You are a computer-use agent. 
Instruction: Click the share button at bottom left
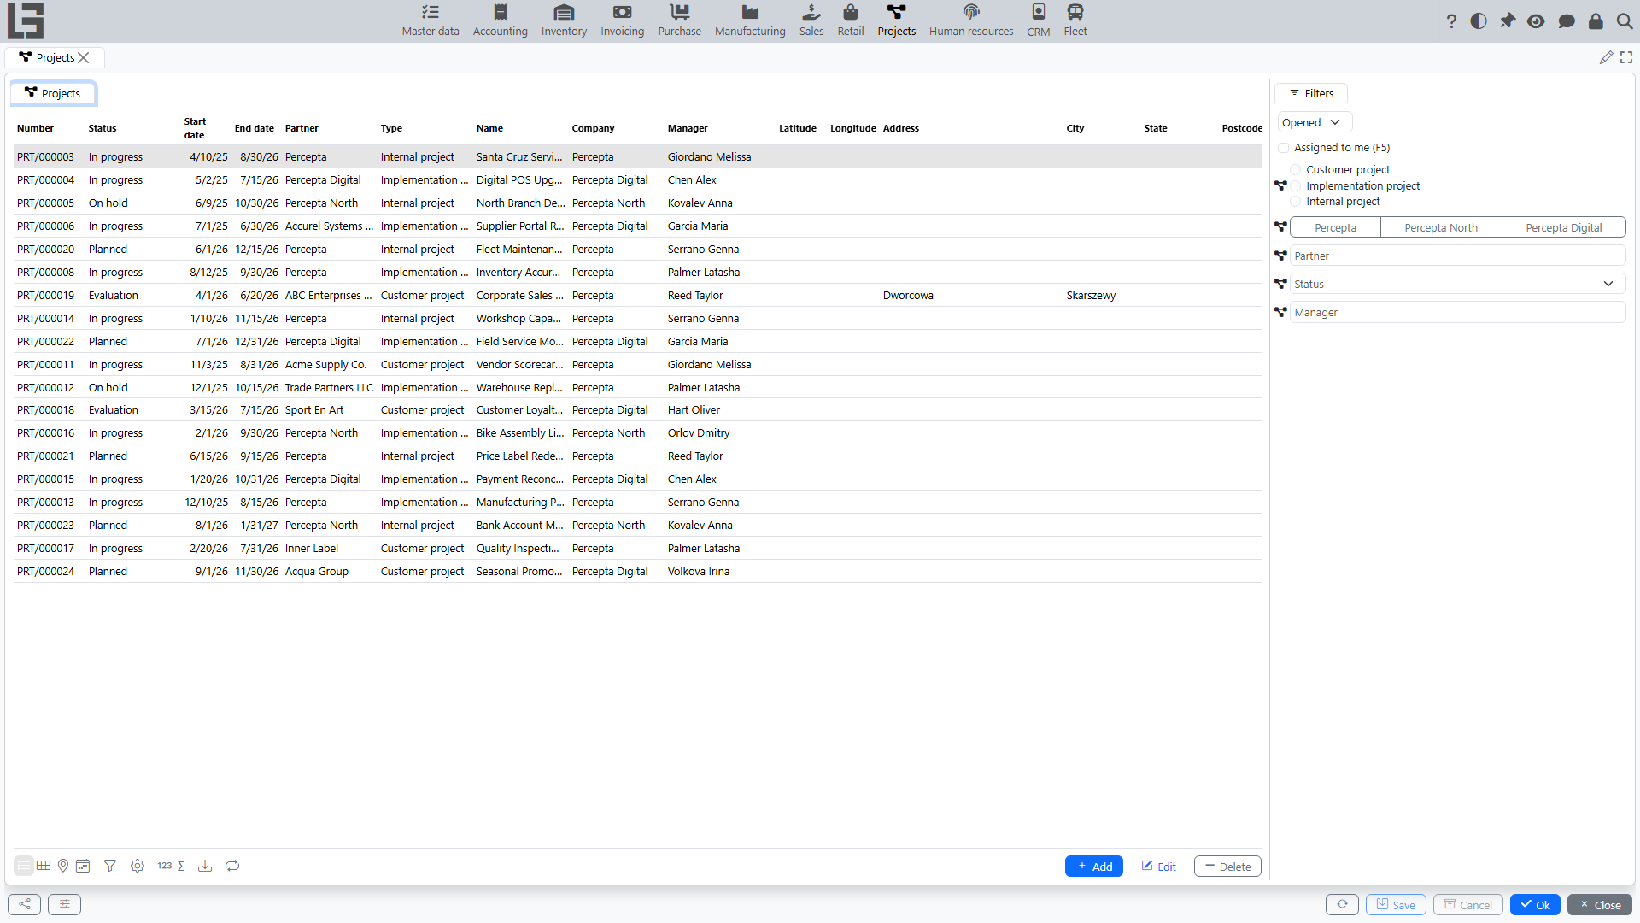(x=25, y=904)
